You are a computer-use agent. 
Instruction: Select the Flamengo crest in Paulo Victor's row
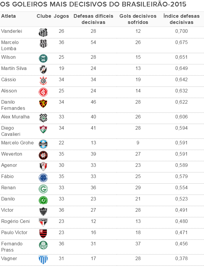[43, 234]
